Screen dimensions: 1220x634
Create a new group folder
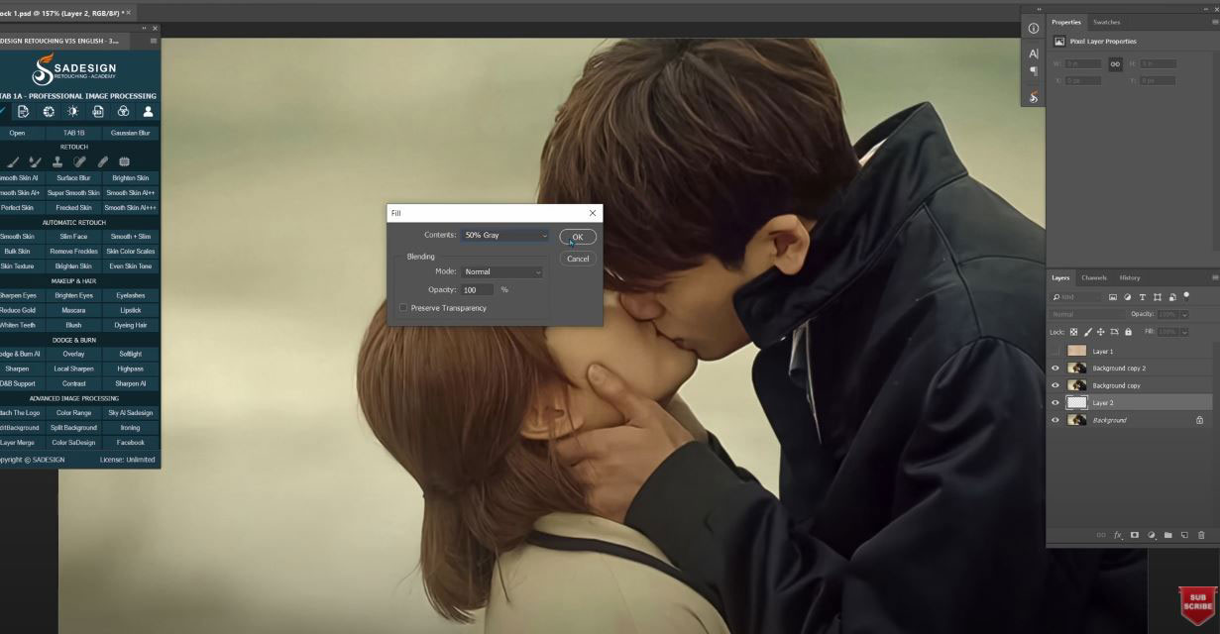pos(1168,535)
